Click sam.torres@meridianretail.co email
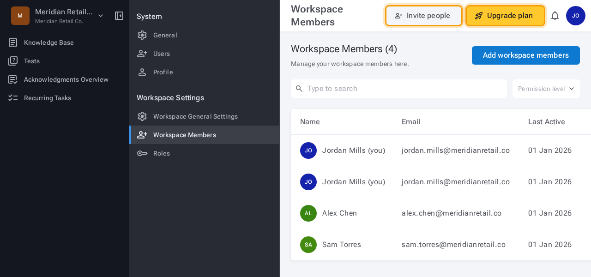The width and height of the screenshot is (591, 277). click(x=453, y=245)
